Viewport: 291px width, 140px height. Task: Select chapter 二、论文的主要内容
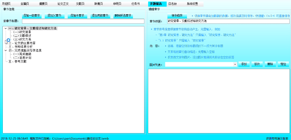(22, 43)
